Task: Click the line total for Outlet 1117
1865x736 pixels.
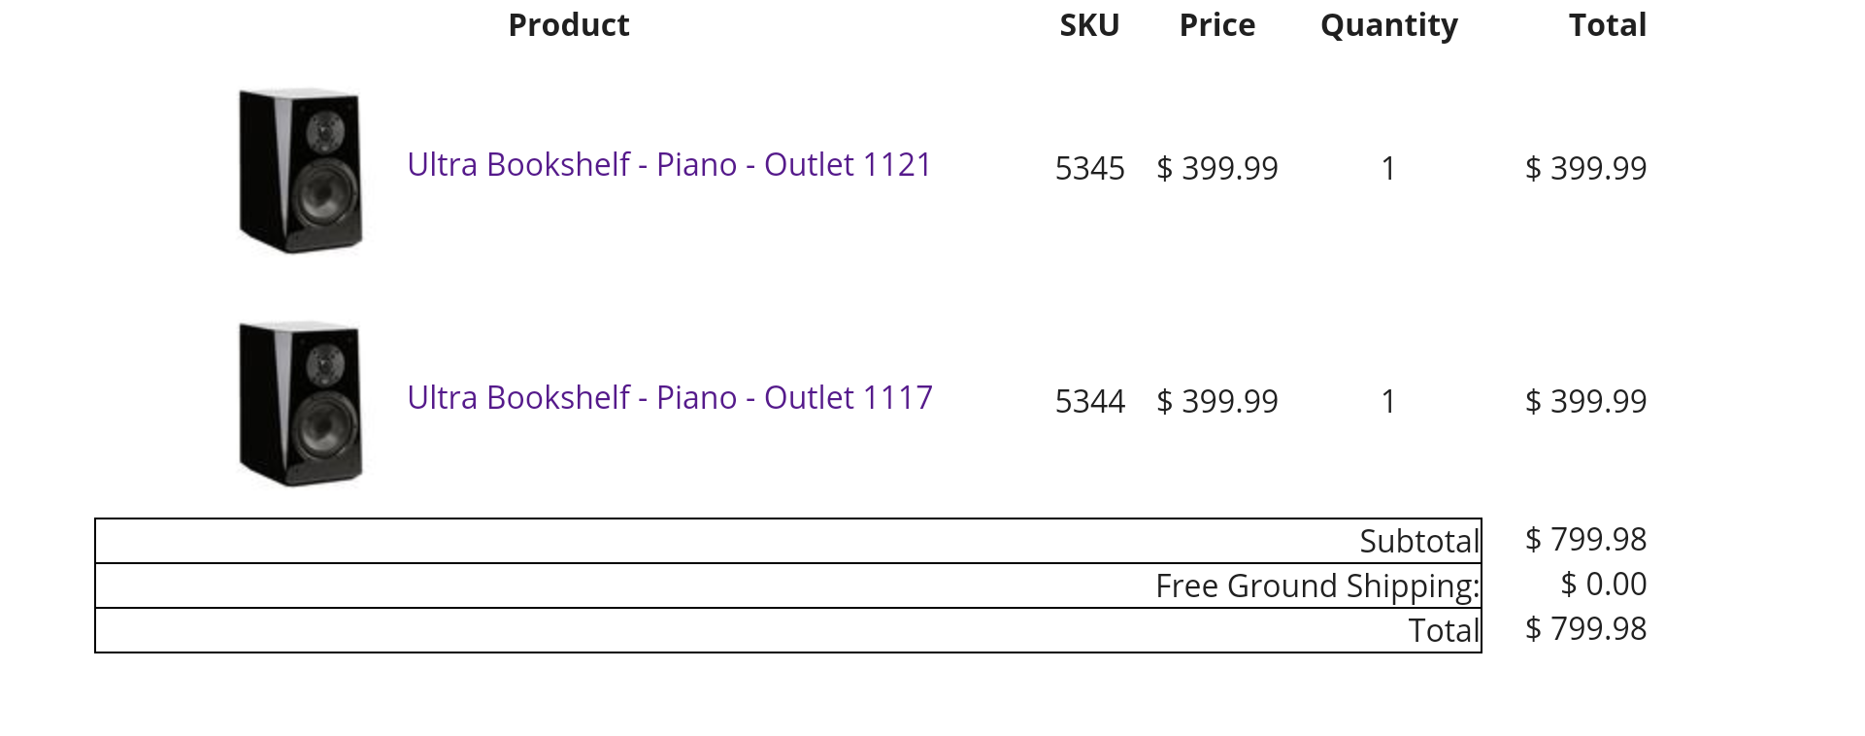Action: (x=1585, y=402)
